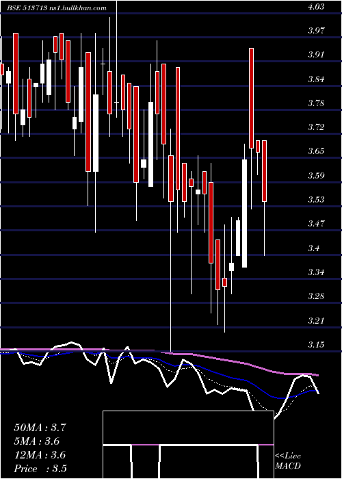
Task: Click the 12MA : 3.6 reading
Action: 40,455
